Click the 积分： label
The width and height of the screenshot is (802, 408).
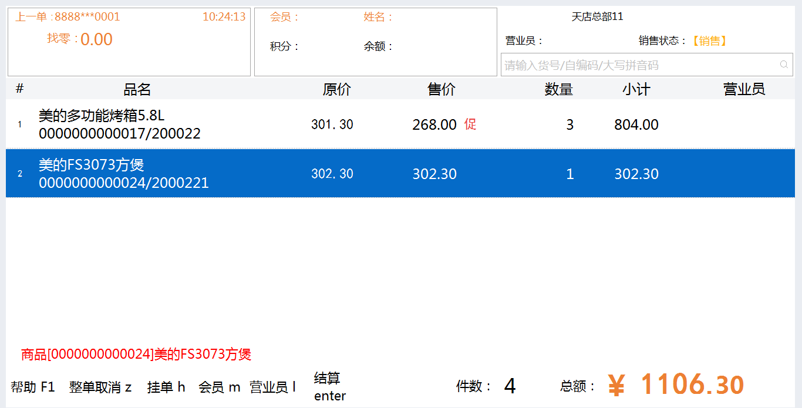[285, 46]
